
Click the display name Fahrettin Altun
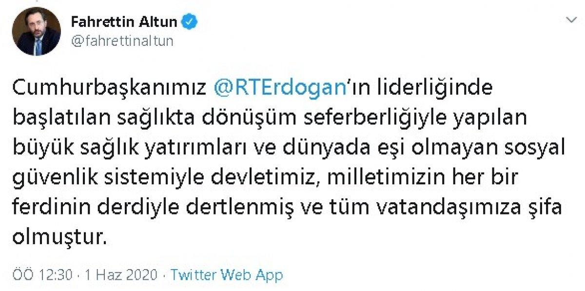(x=125, y=21)
